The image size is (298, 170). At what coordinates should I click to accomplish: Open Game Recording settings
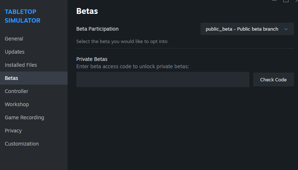coord(24,117)
